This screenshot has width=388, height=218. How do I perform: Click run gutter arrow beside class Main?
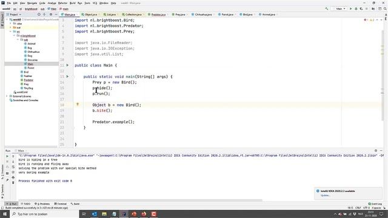click(67, 65)
